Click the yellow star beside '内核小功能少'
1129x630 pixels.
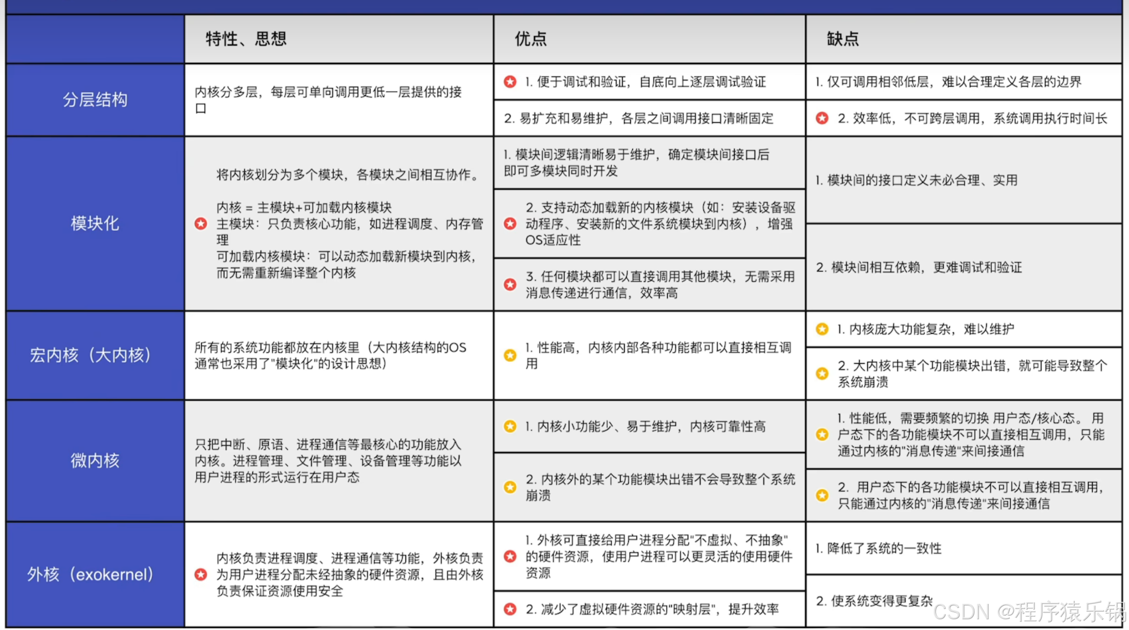tap(510, 426)
